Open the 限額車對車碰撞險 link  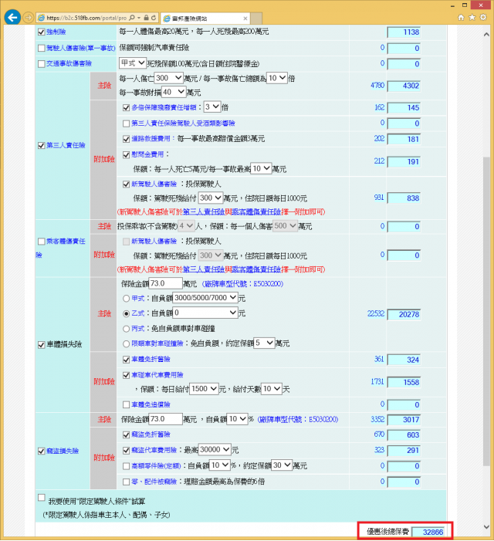tap(157, 343)
